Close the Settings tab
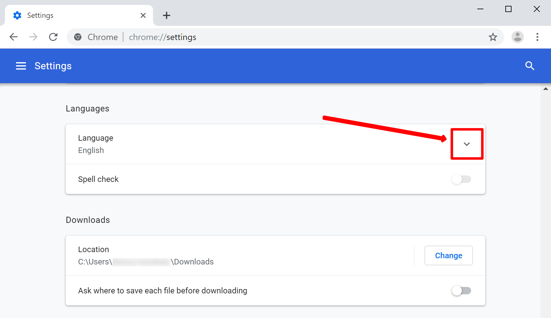This screenshot has height=318, width=551. (143, 15)
